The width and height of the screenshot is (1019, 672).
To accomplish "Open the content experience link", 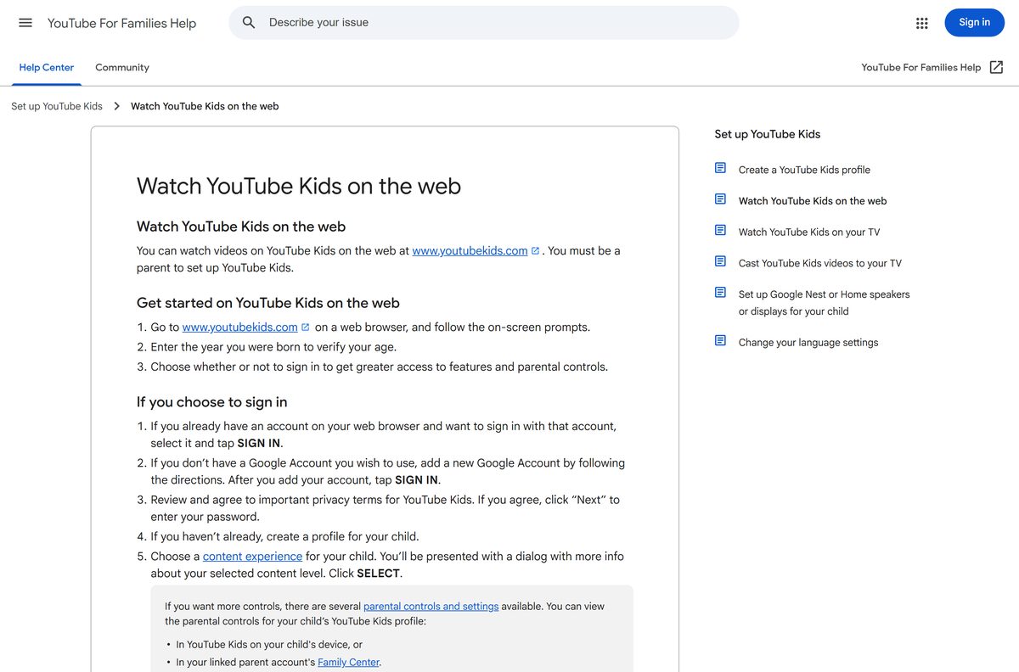I will 252,557.
